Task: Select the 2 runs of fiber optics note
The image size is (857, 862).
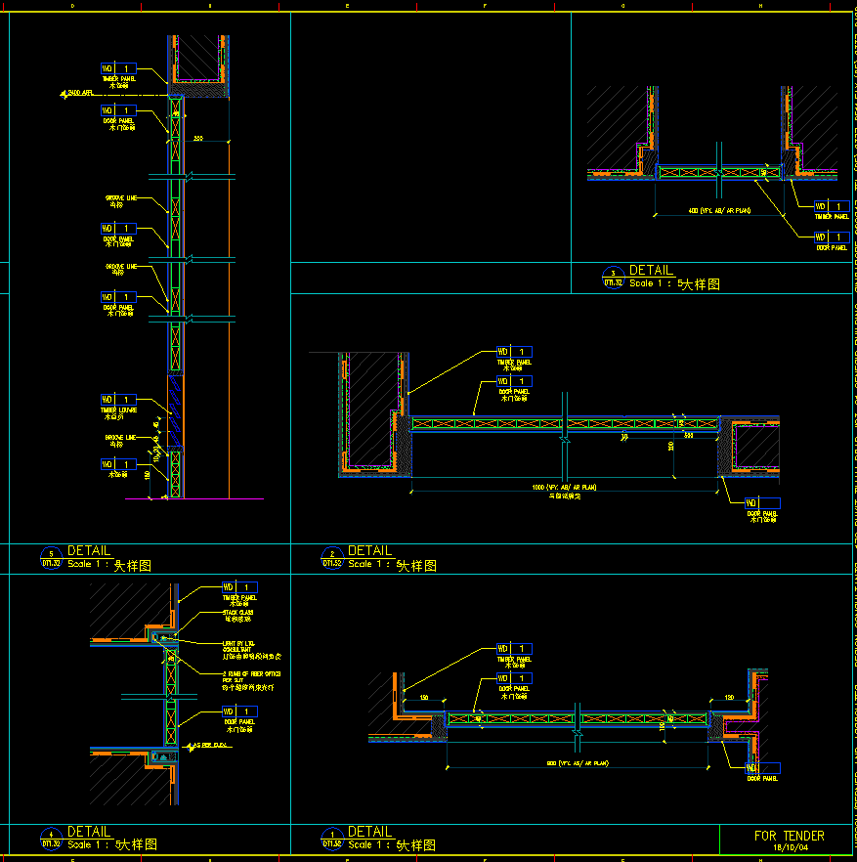Action: click(244, 676)
